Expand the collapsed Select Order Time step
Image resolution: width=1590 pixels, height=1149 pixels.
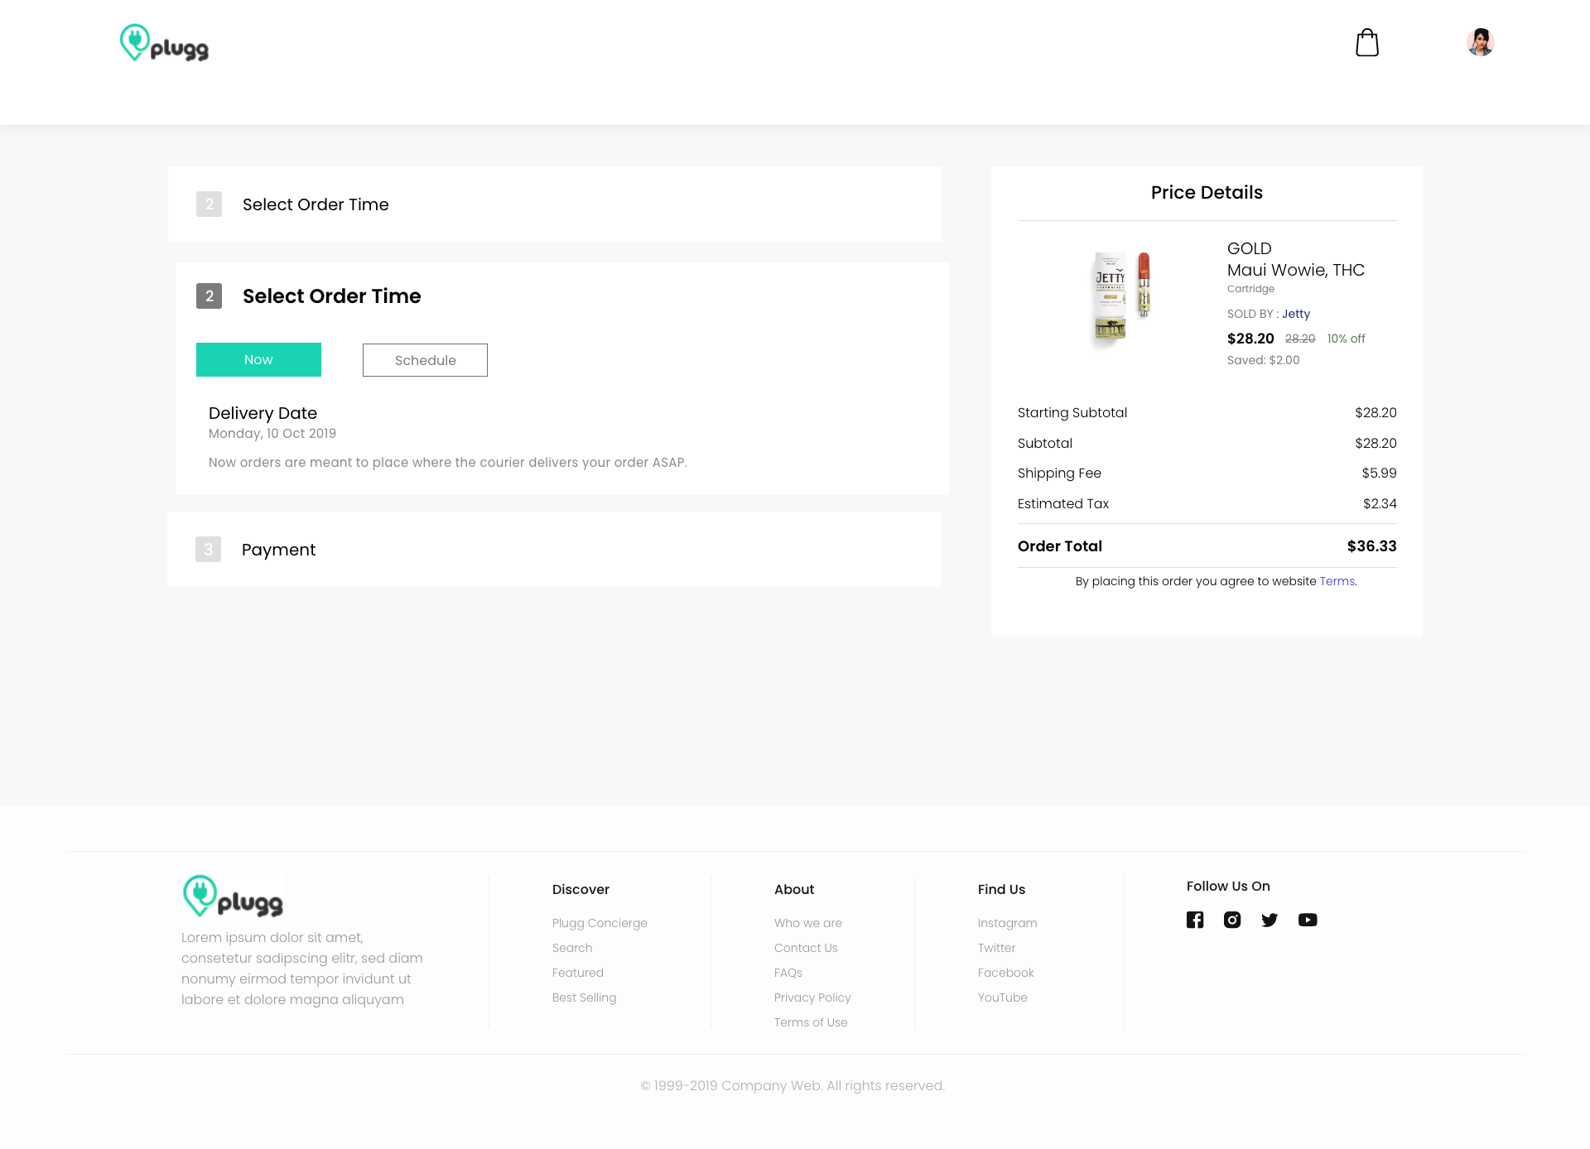pyautogui.click(x=555, y=204)
